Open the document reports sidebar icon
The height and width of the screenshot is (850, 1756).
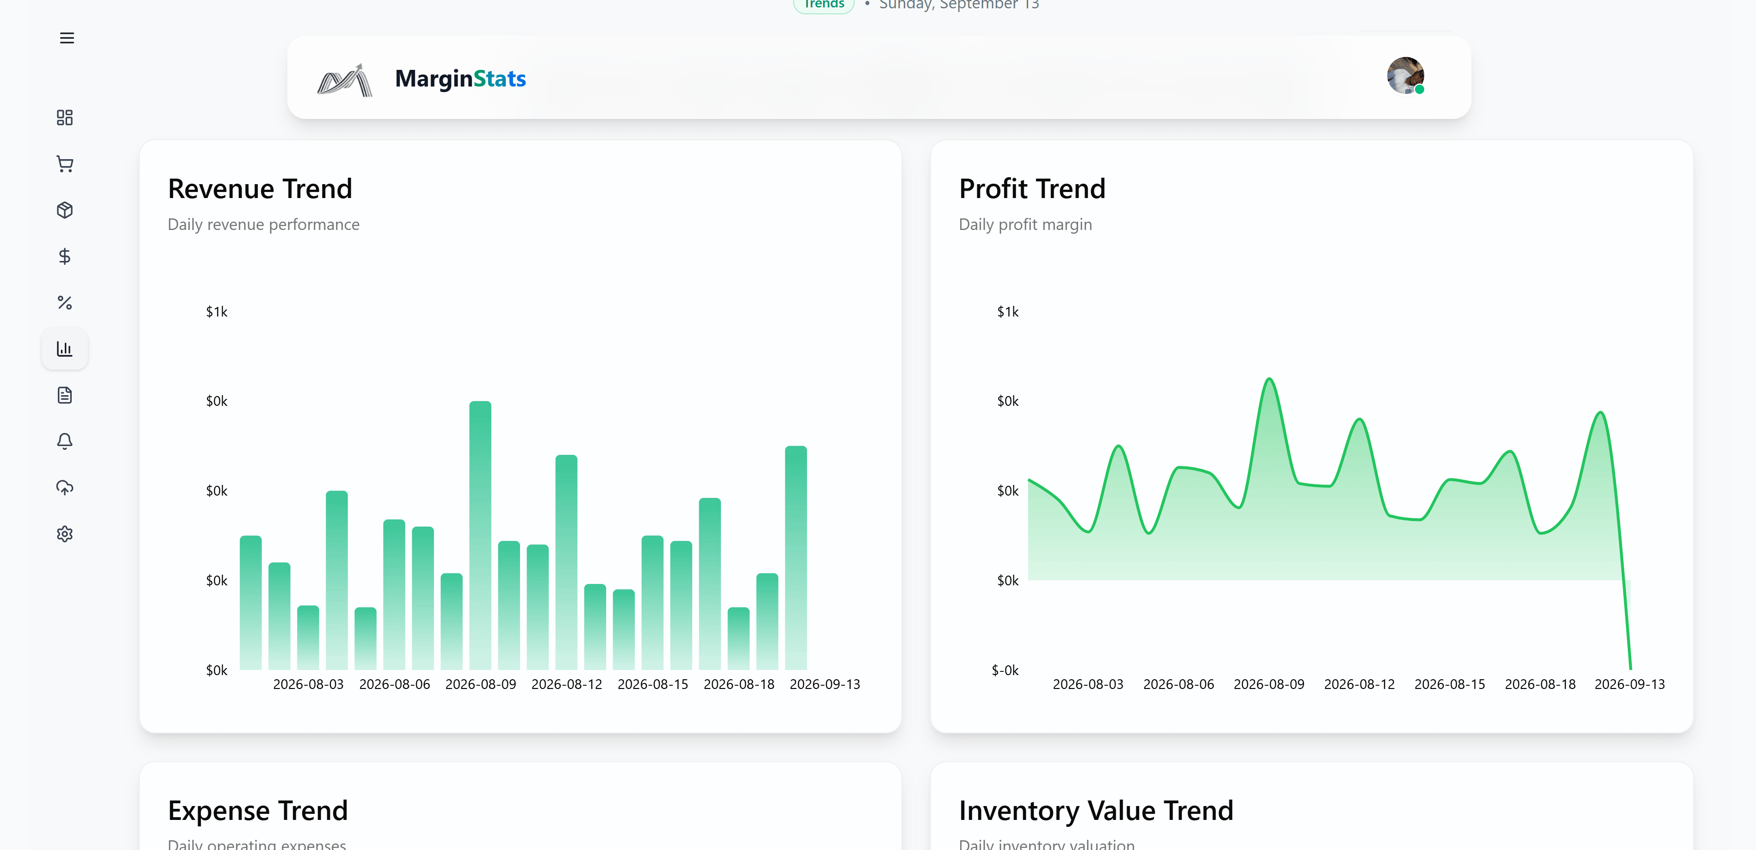coord(65,395)
